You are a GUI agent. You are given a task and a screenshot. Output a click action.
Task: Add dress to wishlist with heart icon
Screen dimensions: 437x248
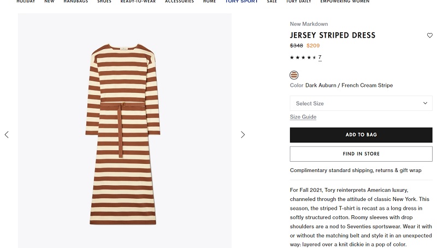(429, 36)
